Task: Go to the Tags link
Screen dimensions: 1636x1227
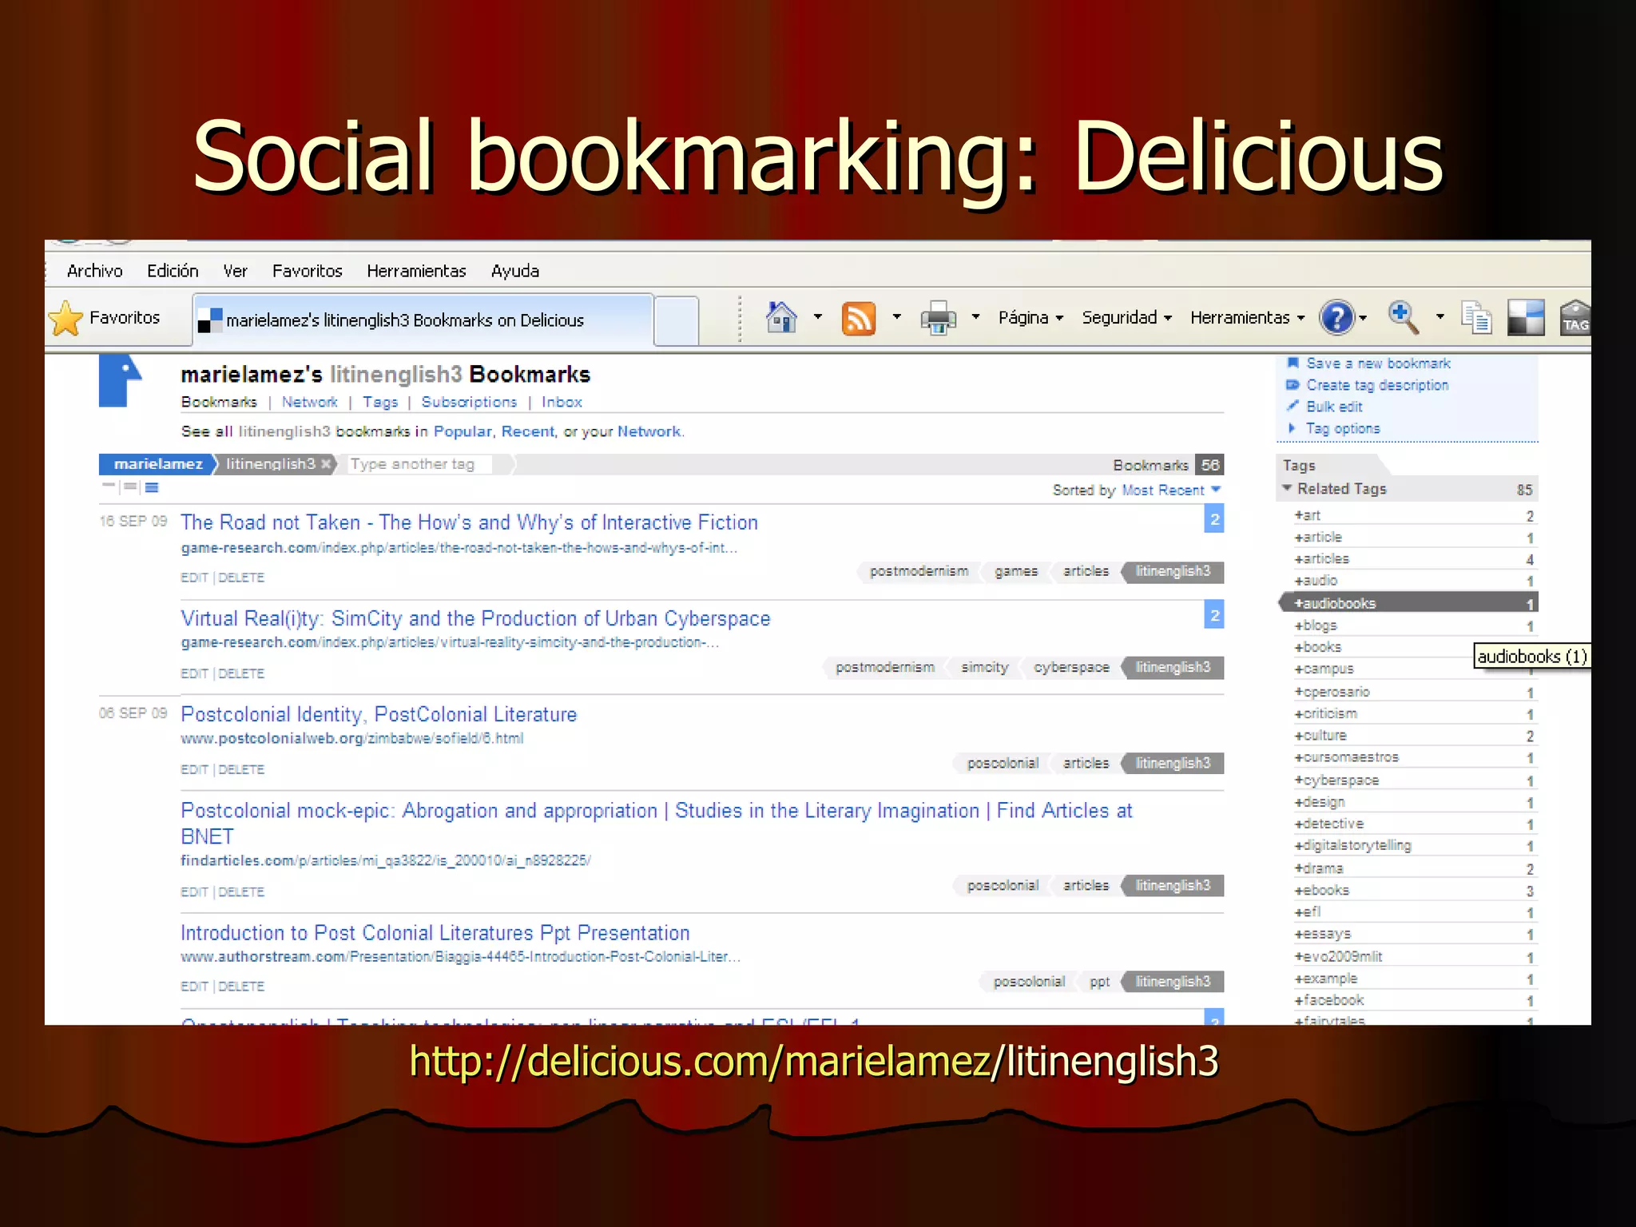Action: (x=380, y=402)
